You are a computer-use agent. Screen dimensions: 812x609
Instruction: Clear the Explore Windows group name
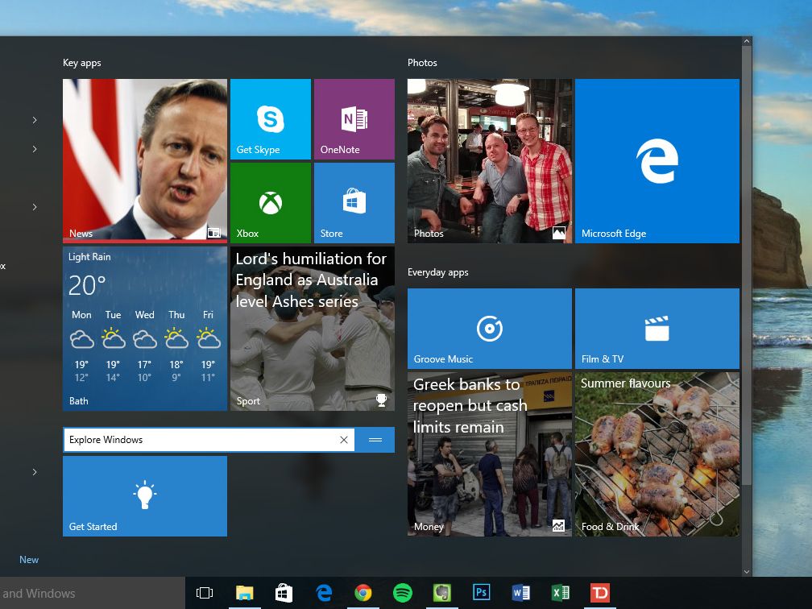pos(344,440)
